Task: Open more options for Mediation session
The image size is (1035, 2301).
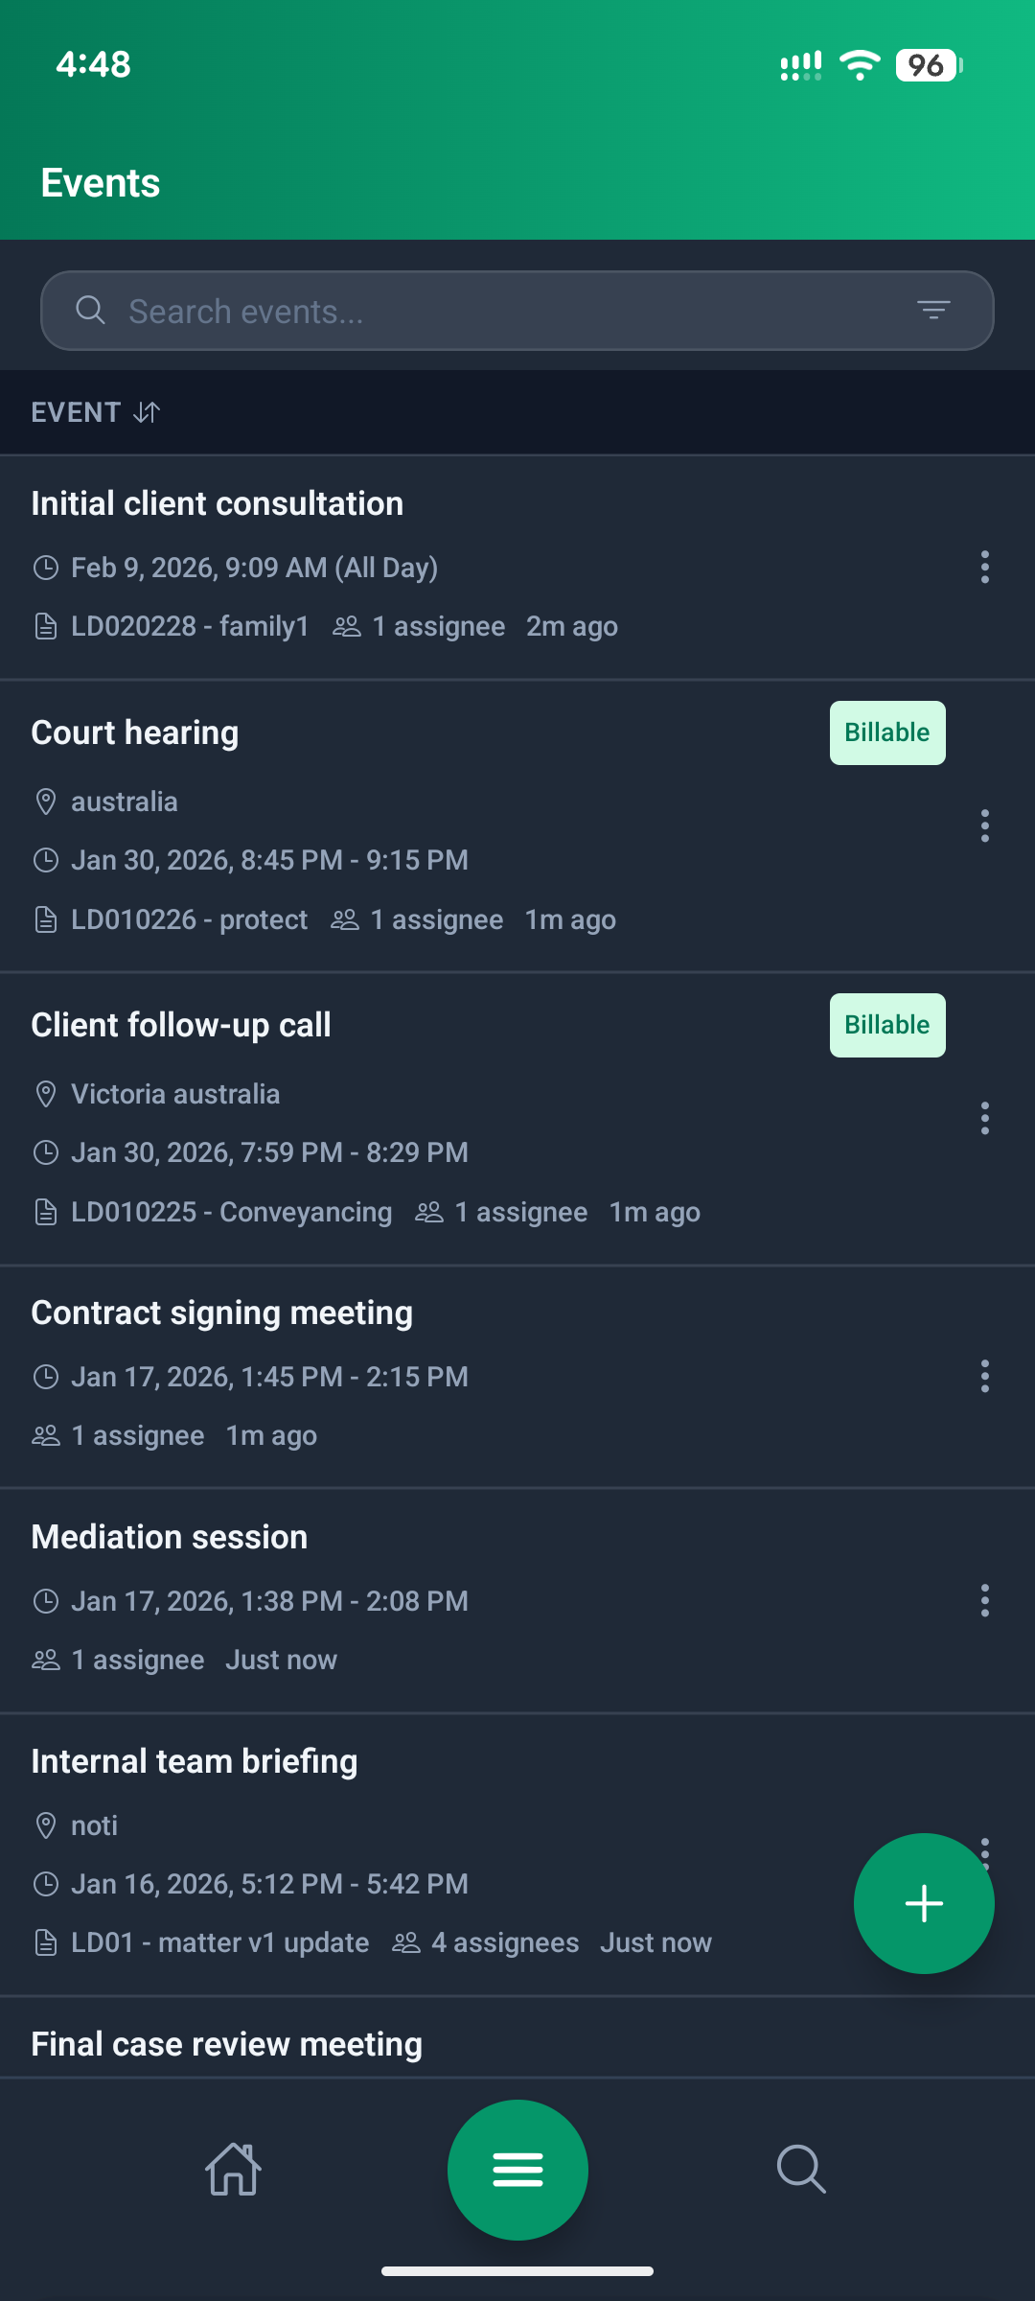Action: click(984, 1600)
